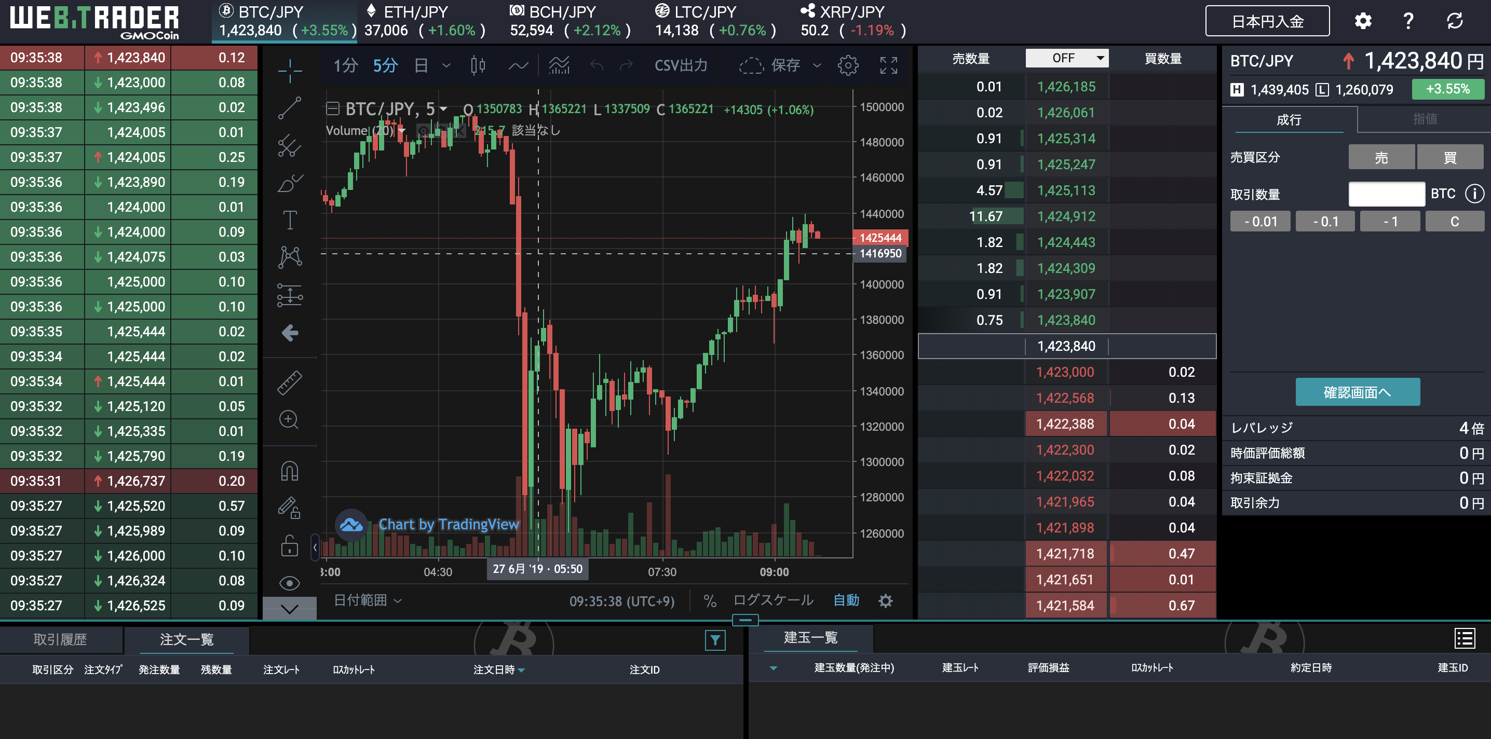Toggle lock all drawing tools
Screen dimensions: 1491x739
tap(290, 545)
